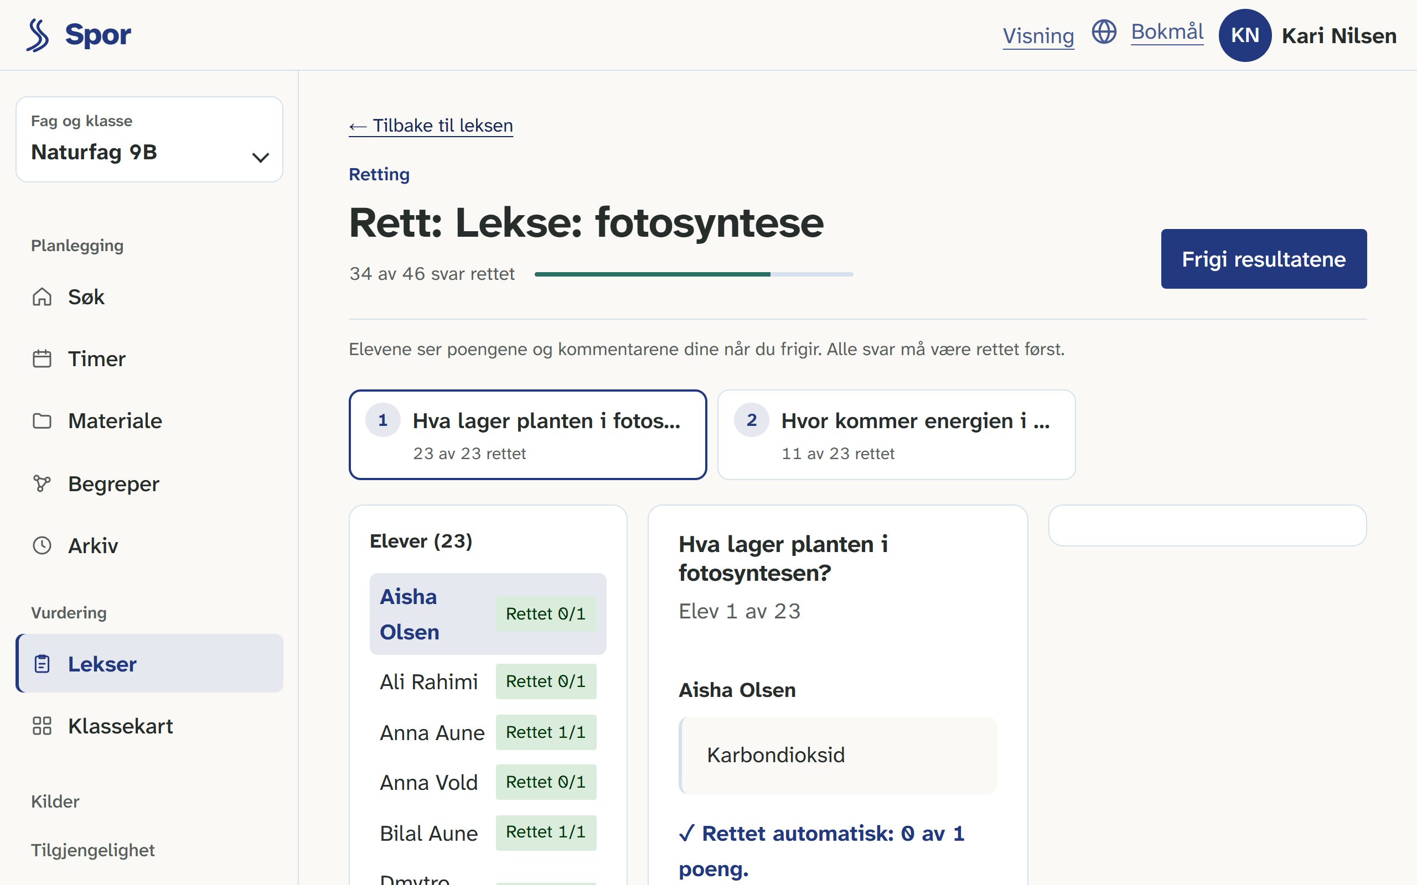Image resolution: width=1417 pixels, height=885 pixels.
Task: Select student Bilal Aune
Action: click(x=488, y=833)
